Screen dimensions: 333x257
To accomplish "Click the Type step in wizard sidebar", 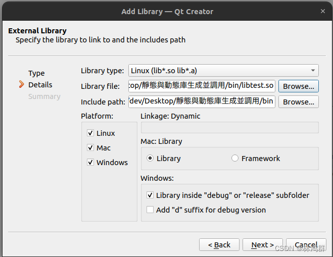I will pos(36,73).
